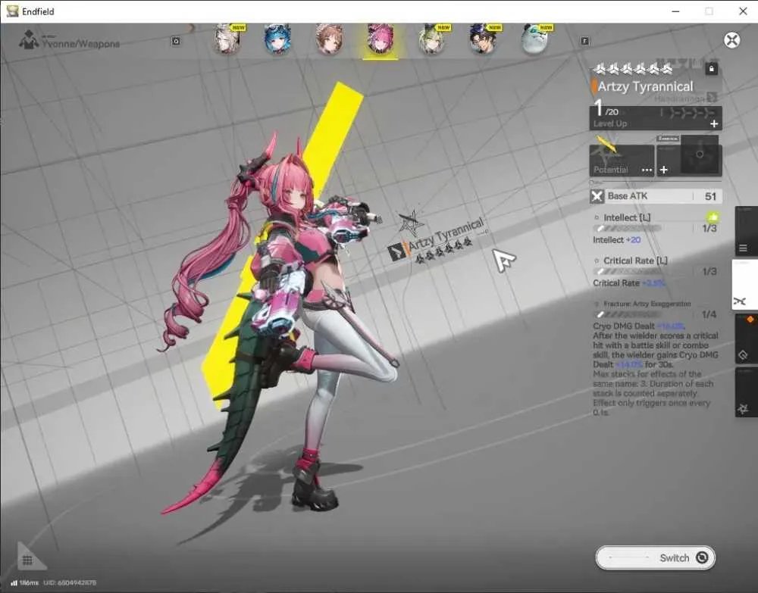Click the yellow thumbs-up recommended badge
Image resolution: width=758 pixels, height=593 pixels.
713,217
